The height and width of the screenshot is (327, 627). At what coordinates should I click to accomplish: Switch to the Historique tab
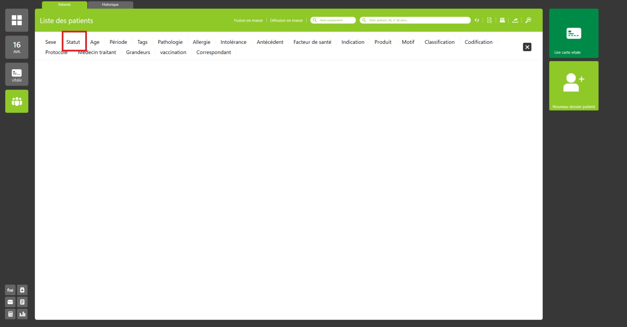point(110,5)
